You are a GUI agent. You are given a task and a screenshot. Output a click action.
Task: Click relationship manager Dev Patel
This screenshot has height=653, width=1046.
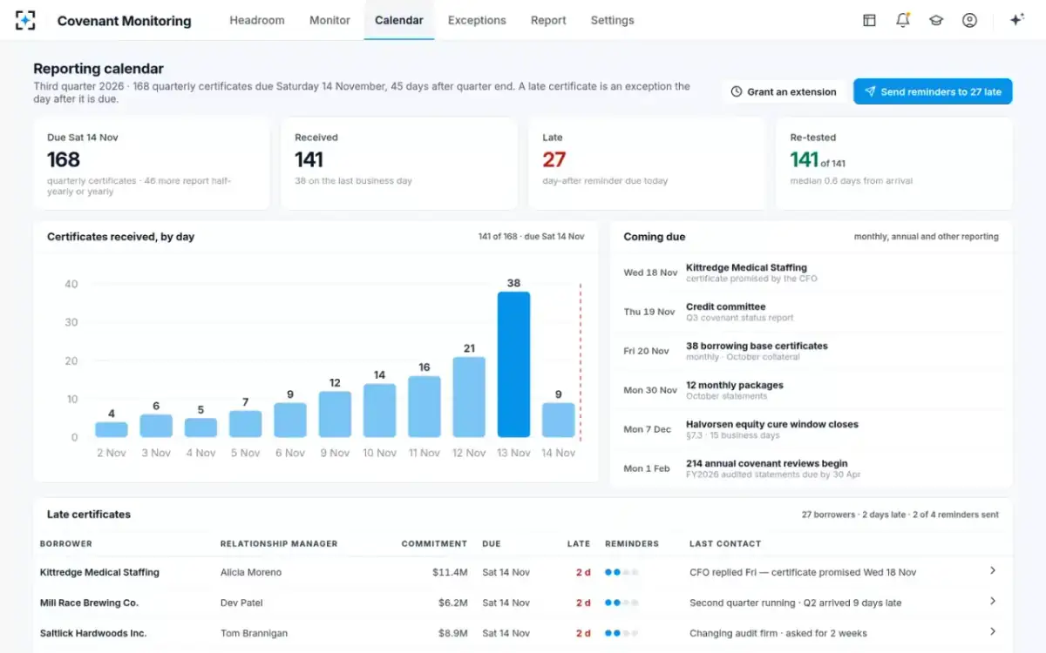[x=241, y=603]
